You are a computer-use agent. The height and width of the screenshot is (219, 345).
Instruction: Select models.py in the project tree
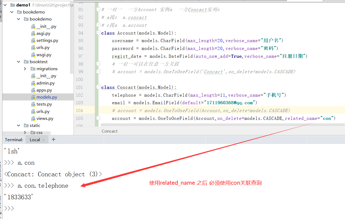47,97
